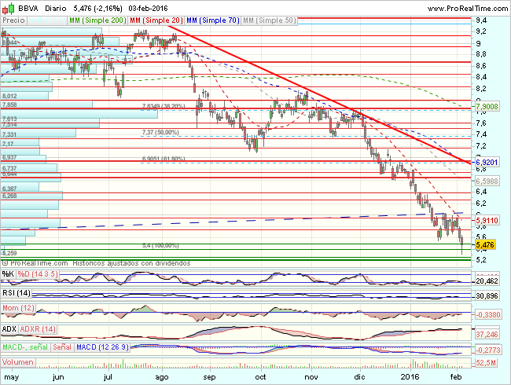
Task: Click the jun label on time axis
Action: click(58, 377)
